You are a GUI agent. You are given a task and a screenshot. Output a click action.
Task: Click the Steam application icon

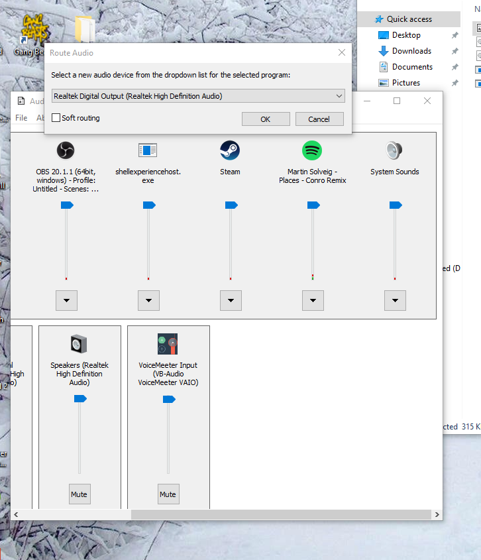230,150
